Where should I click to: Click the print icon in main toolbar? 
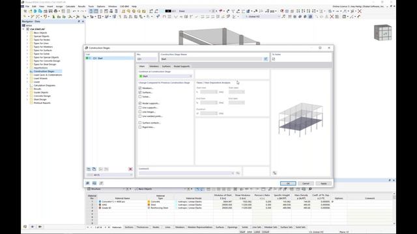click(55, 11)
